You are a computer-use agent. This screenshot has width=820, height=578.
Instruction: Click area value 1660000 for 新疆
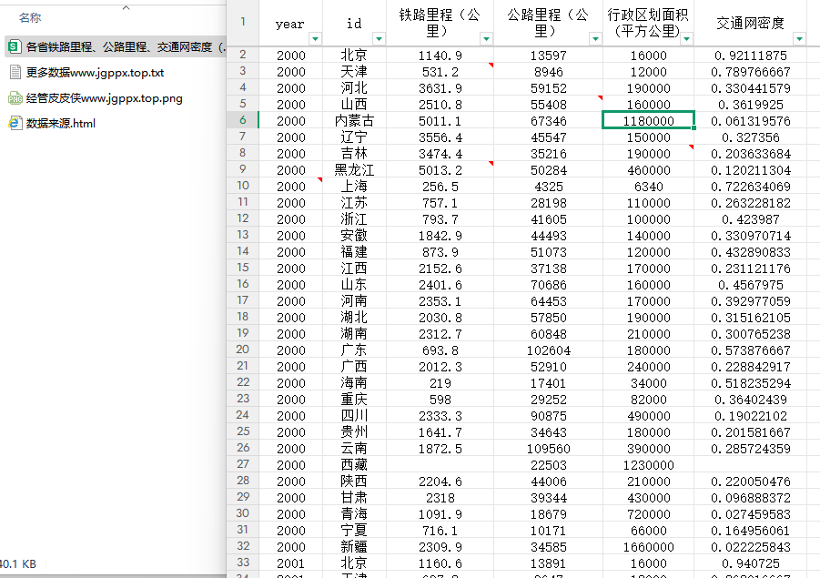click(648, 547)
